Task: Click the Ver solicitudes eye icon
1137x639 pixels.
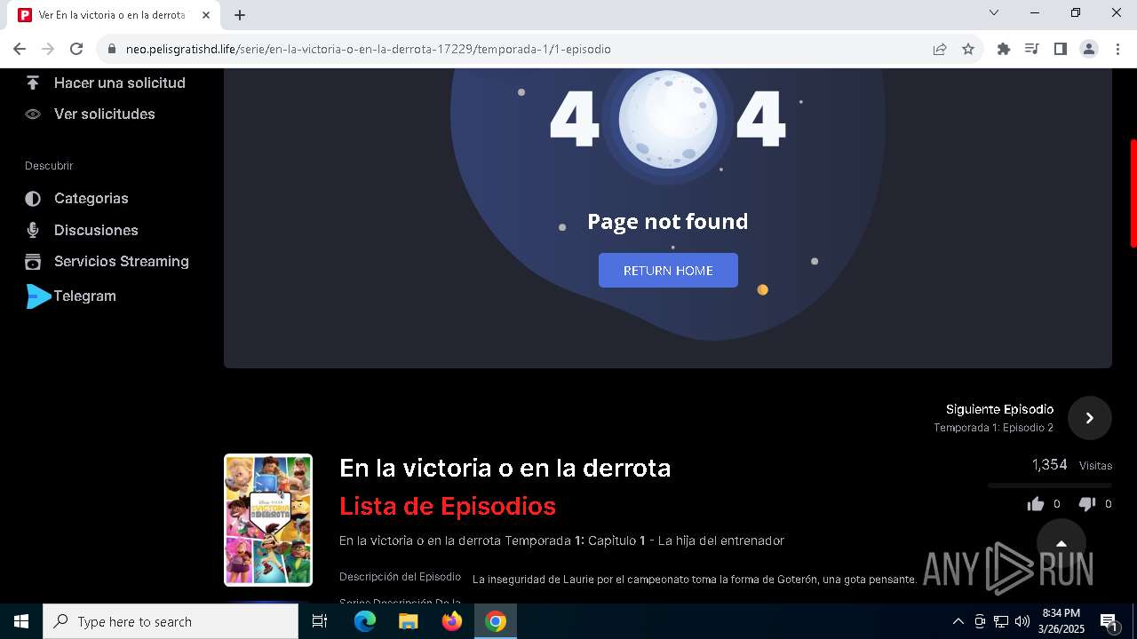Action: pos(33,114)
